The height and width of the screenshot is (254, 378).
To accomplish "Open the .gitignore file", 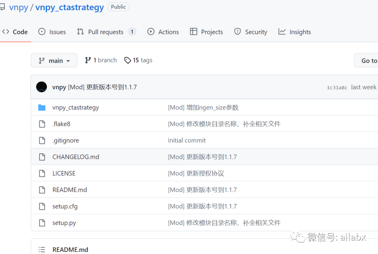I will pos(65,140).
